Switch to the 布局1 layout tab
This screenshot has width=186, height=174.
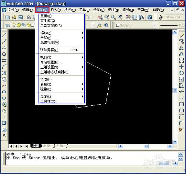(x=47, y=146)
